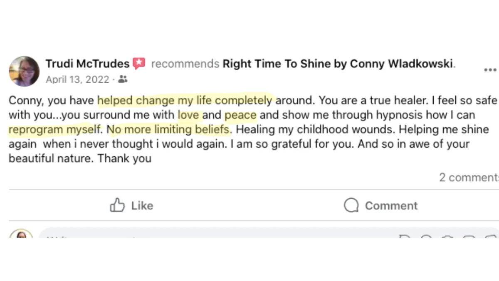Click the camera icon in the comment box
Screen dimensions: 499x281
(x=447, y=237)
